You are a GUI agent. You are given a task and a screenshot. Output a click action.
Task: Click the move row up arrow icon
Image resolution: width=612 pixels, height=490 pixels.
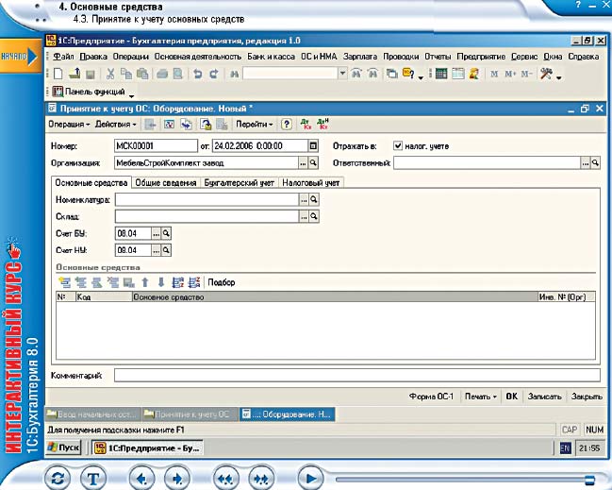click(x=144, y=281)
